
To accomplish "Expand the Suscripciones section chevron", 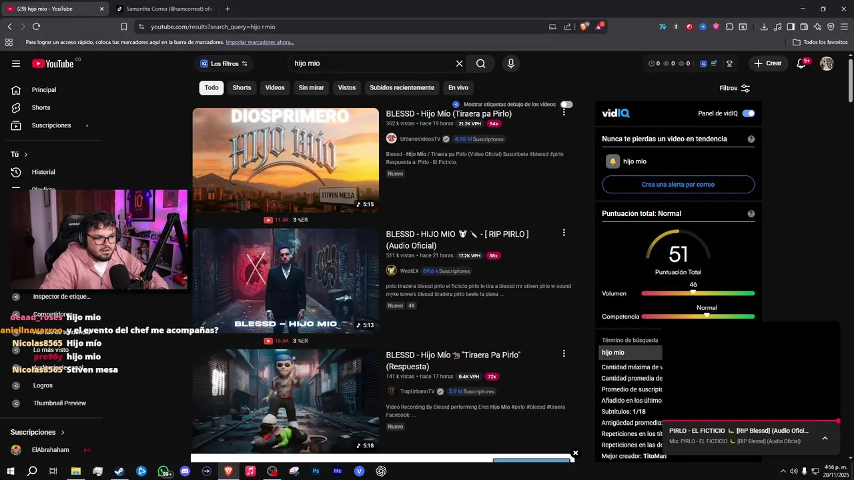I will click(x=63, y=432).
